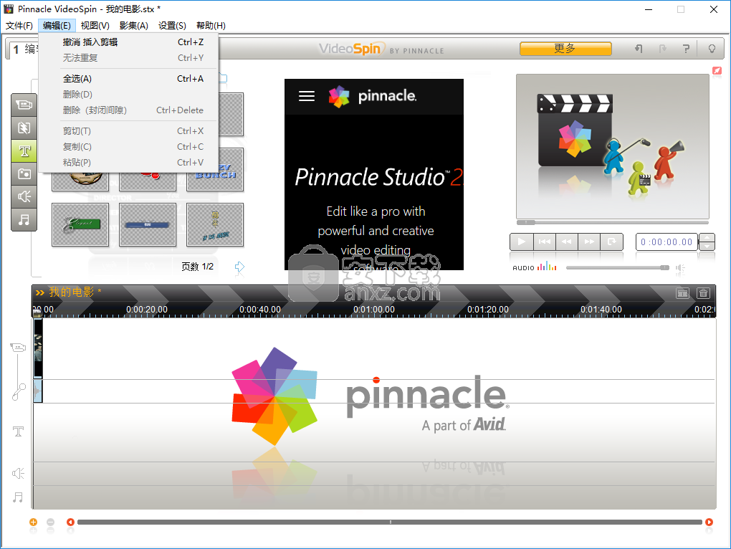
Task: Click the video track camera icon
Action: pyautogui.click(x=18, y=347)
